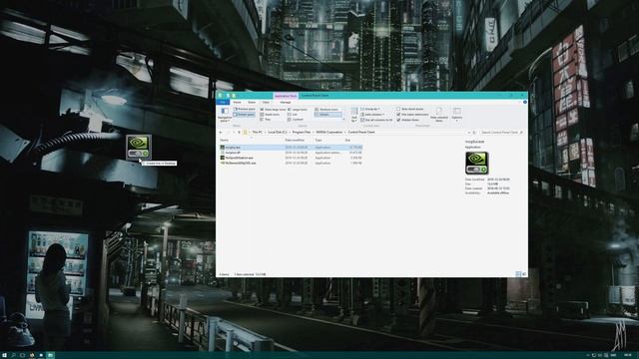Switch to large thumbnails via status bar icon
The height and width of the screenshot is (359, 639).
tap(524, 274)
